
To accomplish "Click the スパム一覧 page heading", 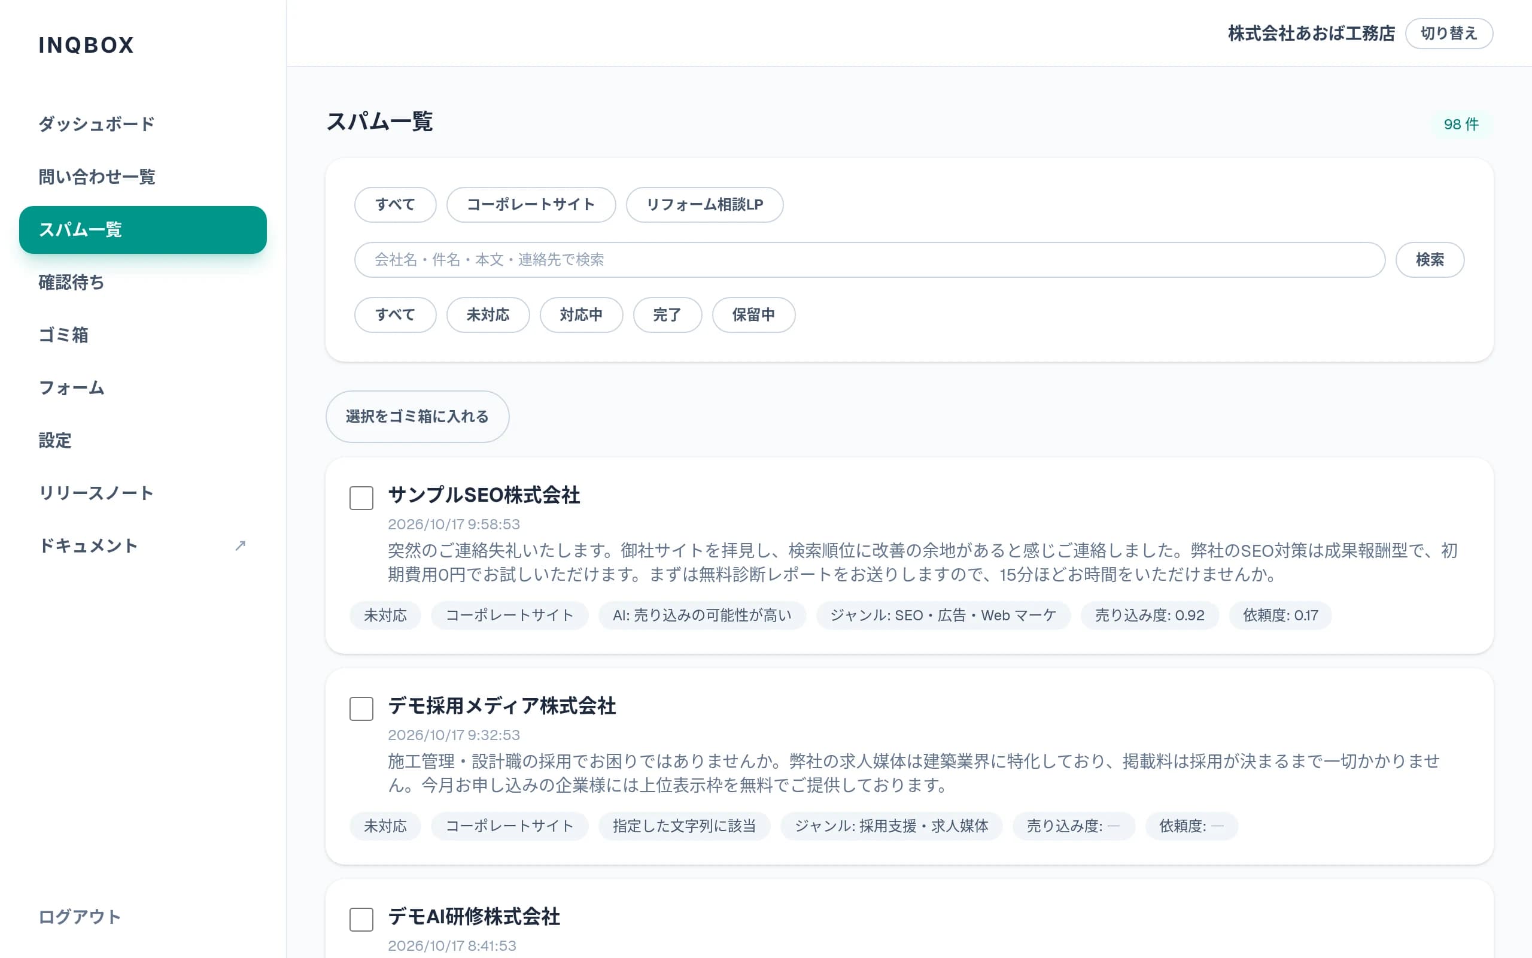I will [379, 122].
